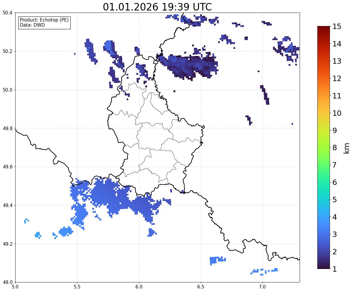Click latitude axis label 50.4
Viewport: 353px width, 292px height.
7,13
